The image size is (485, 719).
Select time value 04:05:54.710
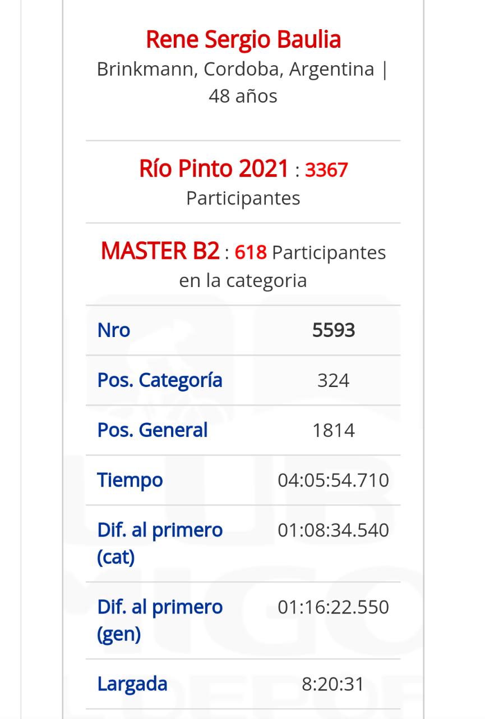(334, 481)
